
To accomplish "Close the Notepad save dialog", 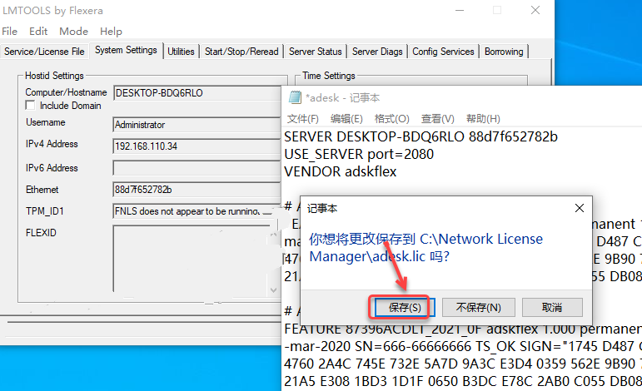I will (580, 208).
